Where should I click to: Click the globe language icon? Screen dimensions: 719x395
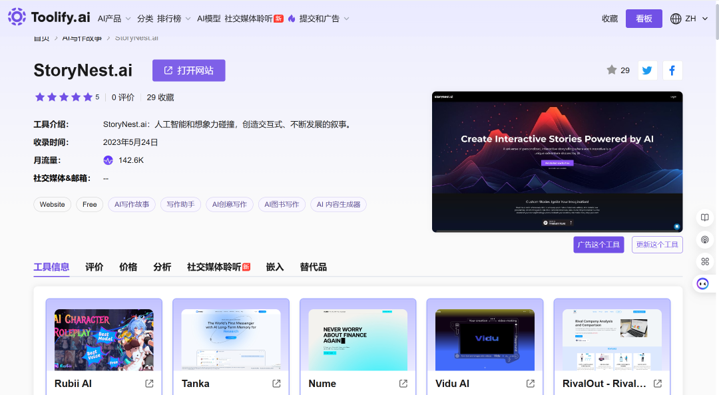[x=676, y=19]
